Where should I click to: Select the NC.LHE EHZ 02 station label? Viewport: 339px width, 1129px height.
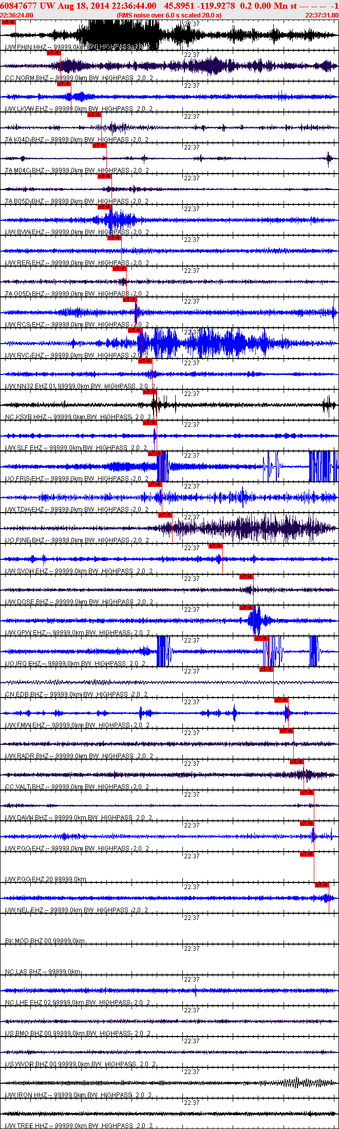[x=78, y=1003]
